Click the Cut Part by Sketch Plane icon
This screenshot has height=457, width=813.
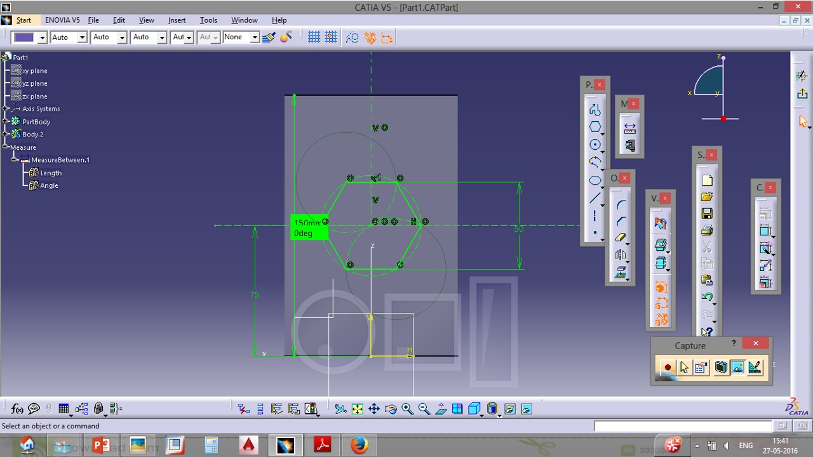click(x=661, y=224)
